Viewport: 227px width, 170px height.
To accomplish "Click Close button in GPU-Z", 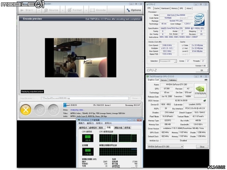I will (202, 147).
